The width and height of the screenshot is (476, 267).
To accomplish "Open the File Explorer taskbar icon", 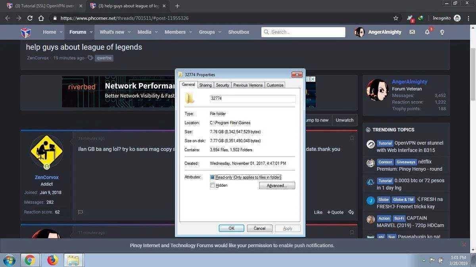I will click(x=73, y=260).
